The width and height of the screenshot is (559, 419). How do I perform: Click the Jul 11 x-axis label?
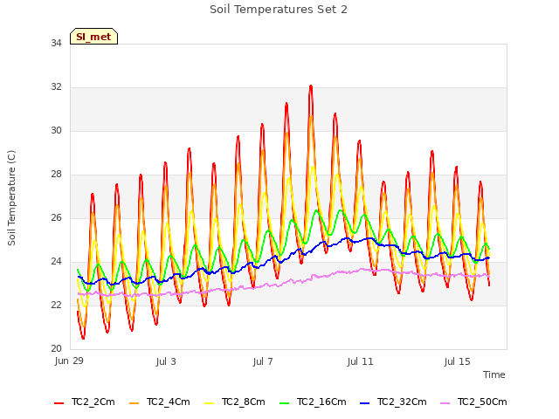360,361
